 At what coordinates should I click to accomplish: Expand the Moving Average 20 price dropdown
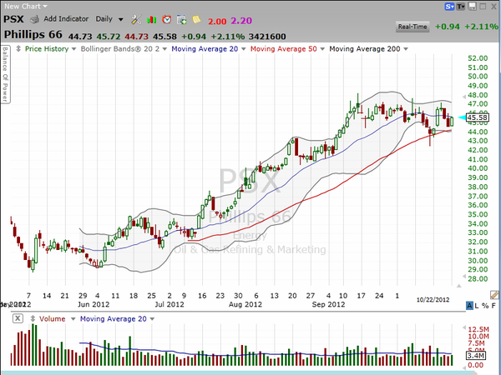click(244, 49)
